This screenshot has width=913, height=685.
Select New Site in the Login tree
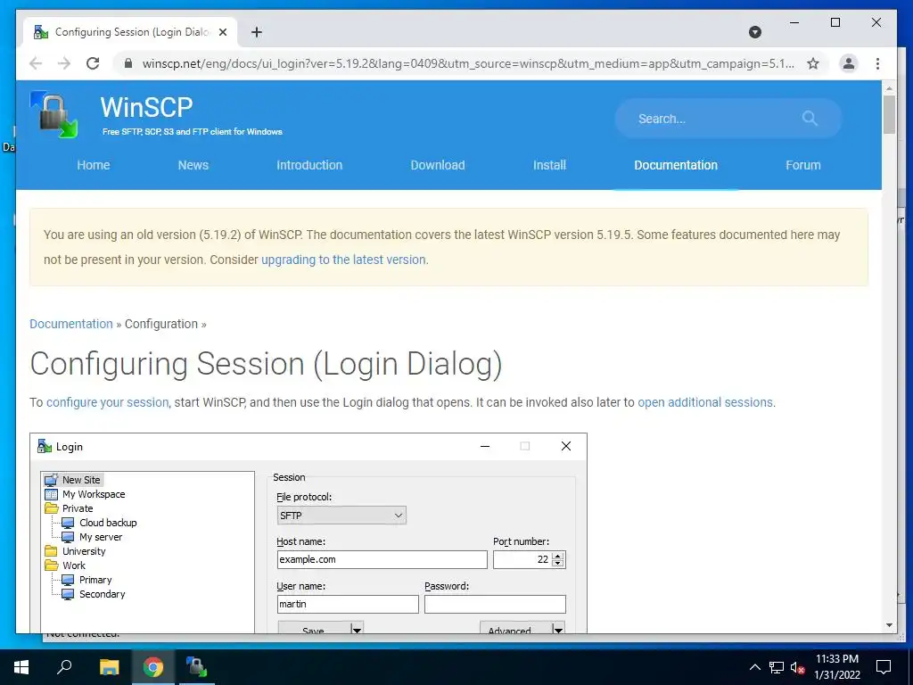pyautogui.click(x=73, y=480)
